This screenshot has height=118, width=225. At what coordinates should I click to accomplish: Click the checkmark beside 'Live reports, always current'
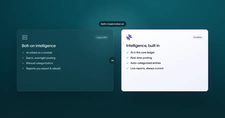[127, 68]
